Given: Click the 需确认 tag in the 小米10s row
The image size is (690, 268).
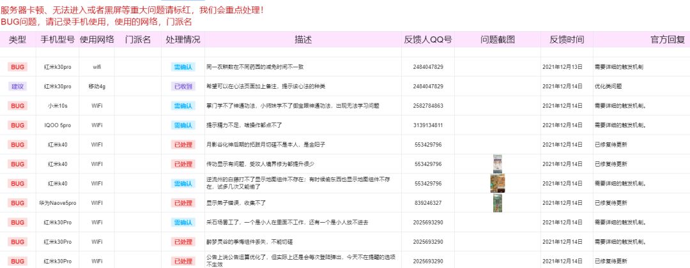Looking at the screenshot, I should [x=183, y=106].
